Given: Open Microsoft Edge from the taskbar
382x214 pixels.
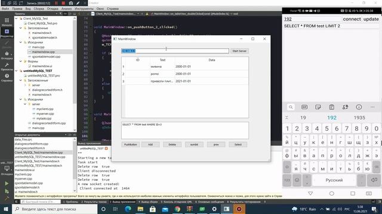Looking at the screenshot, I should tap(128, 209).
